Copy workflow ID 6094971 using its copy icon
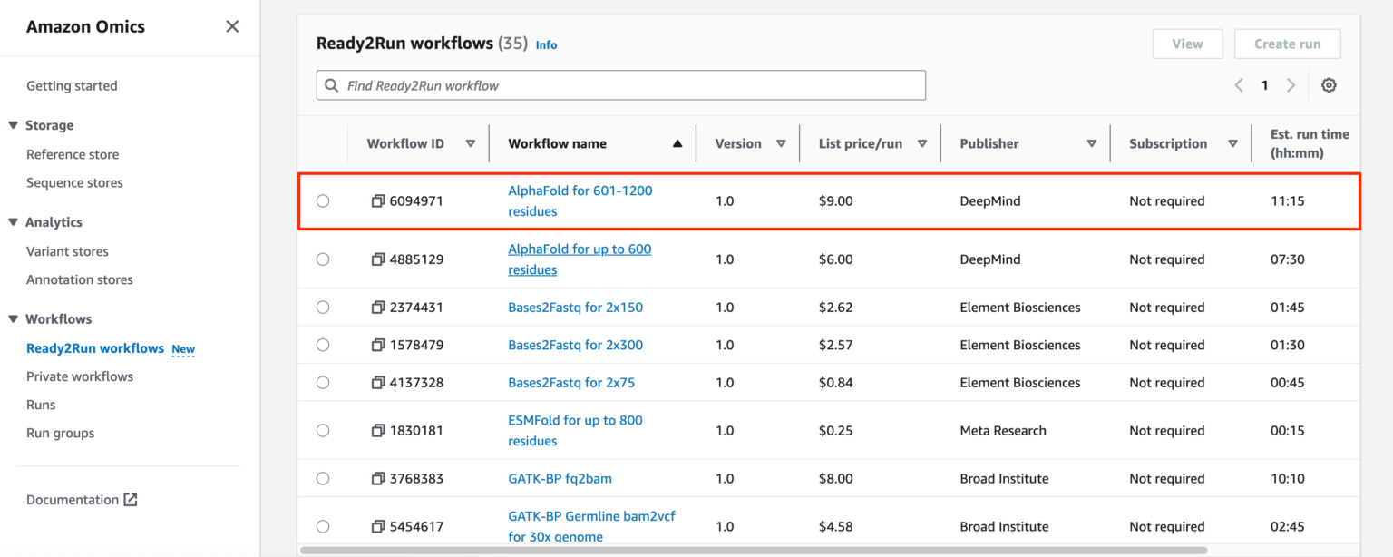Screen dimensions: 1393x557 point(378,200)
